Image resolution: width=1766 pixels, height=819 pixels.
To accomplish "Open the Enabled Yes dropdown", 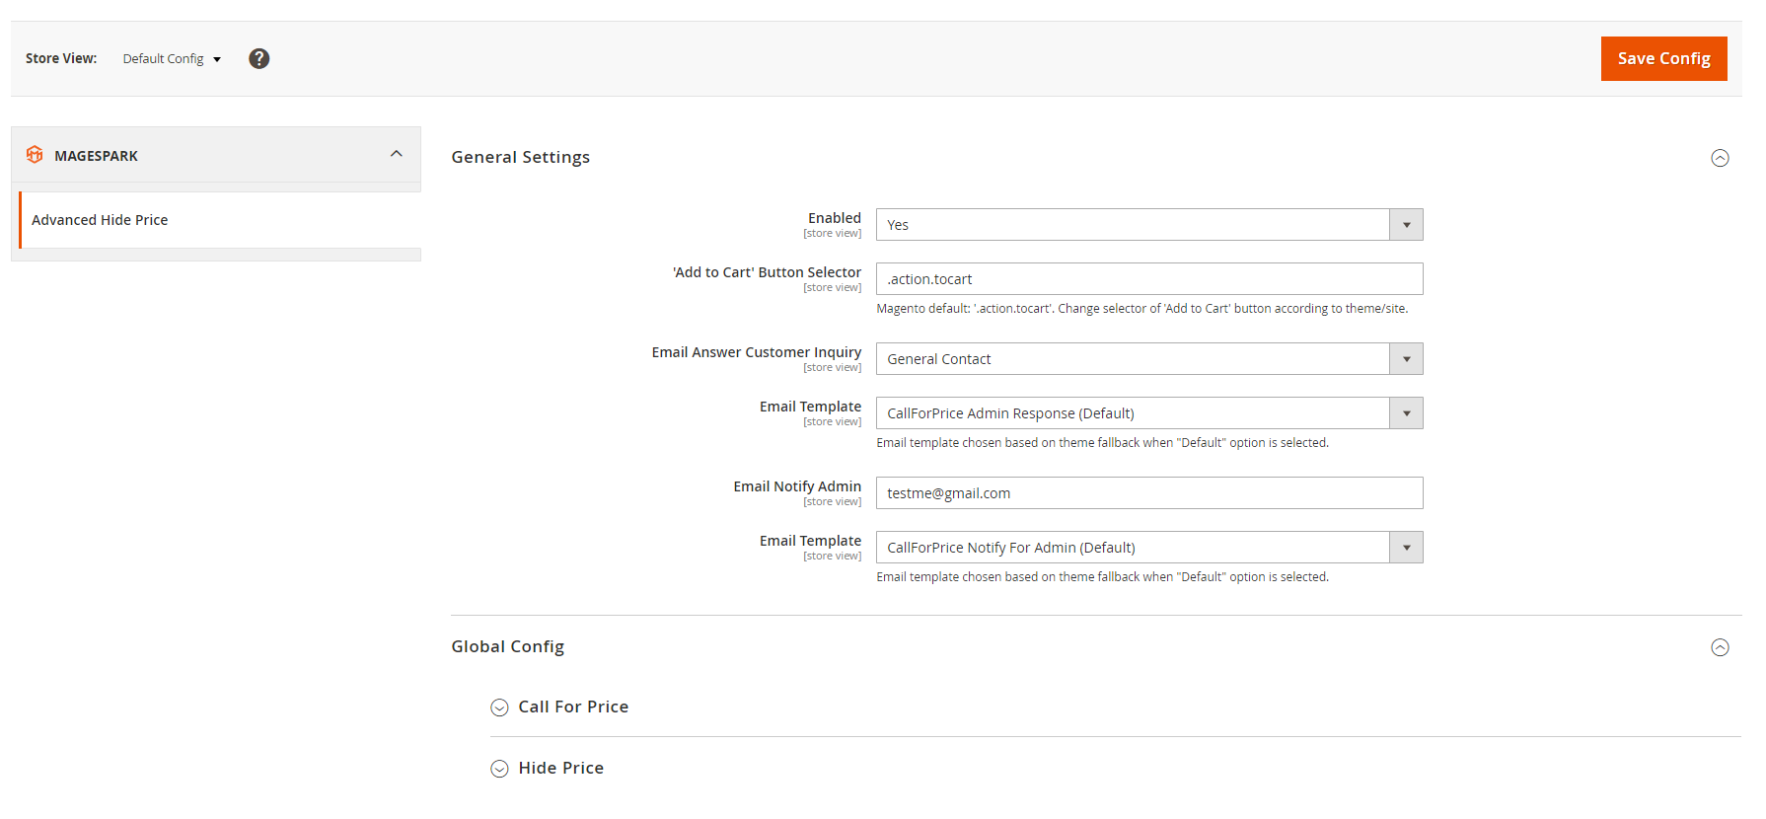I will click(x=1149, y=225).
